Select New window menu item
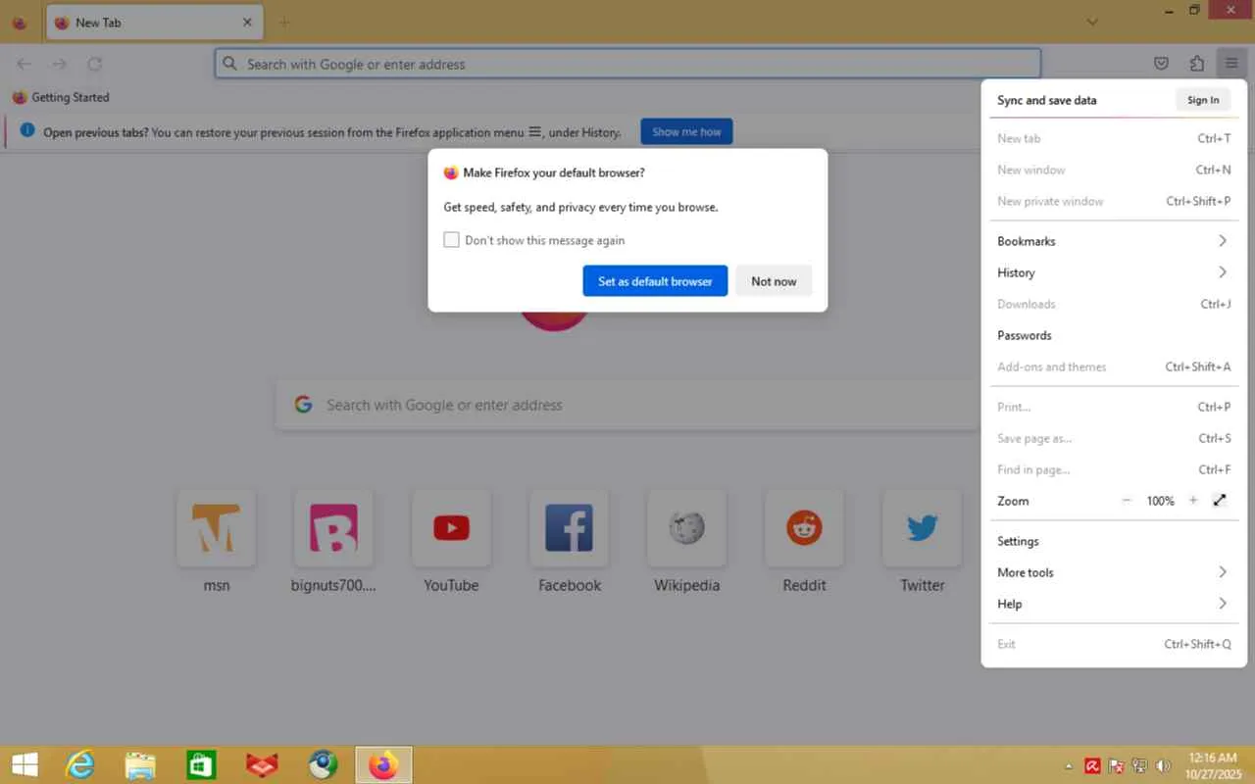This screenshot has width=1255, height=784. [x=1114, y=170]
